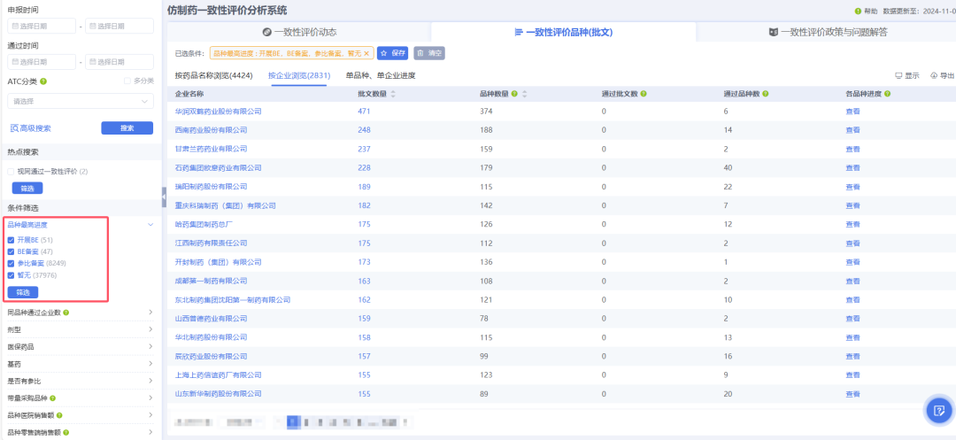Collapse the left sidebar using the arrow handle
The image size is (956, 440).
tap(164, 197)
